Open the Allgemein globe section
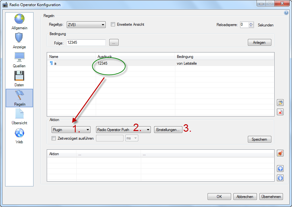The height and width of the screenshot is (207, 292). pyautogui.click(x=19, y=22)
